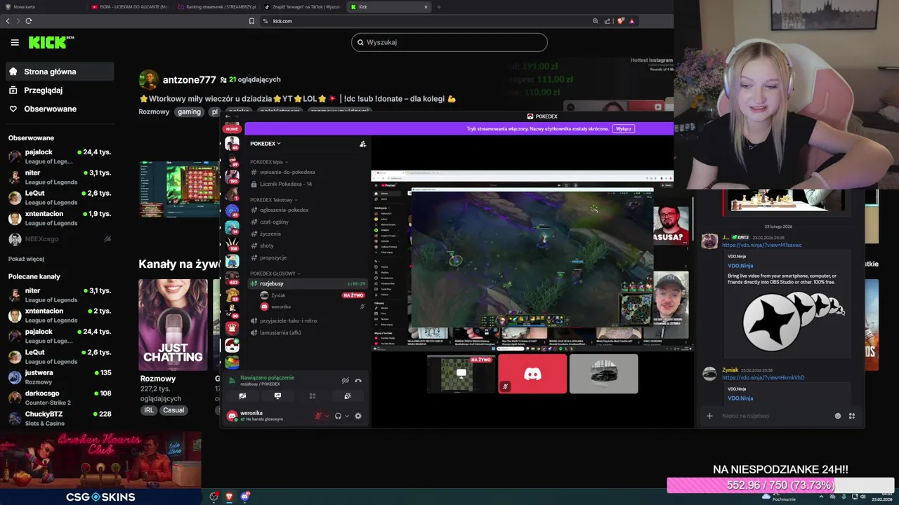899x505 pixels.
Task: Click the invite people icon in Discord
Action: coord(362,144)
